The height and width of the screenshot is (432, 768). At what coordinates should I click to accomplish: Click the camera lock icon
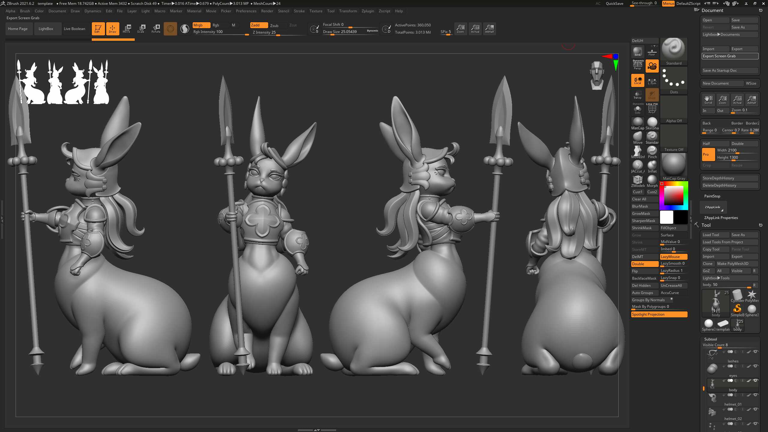point(652,66)
